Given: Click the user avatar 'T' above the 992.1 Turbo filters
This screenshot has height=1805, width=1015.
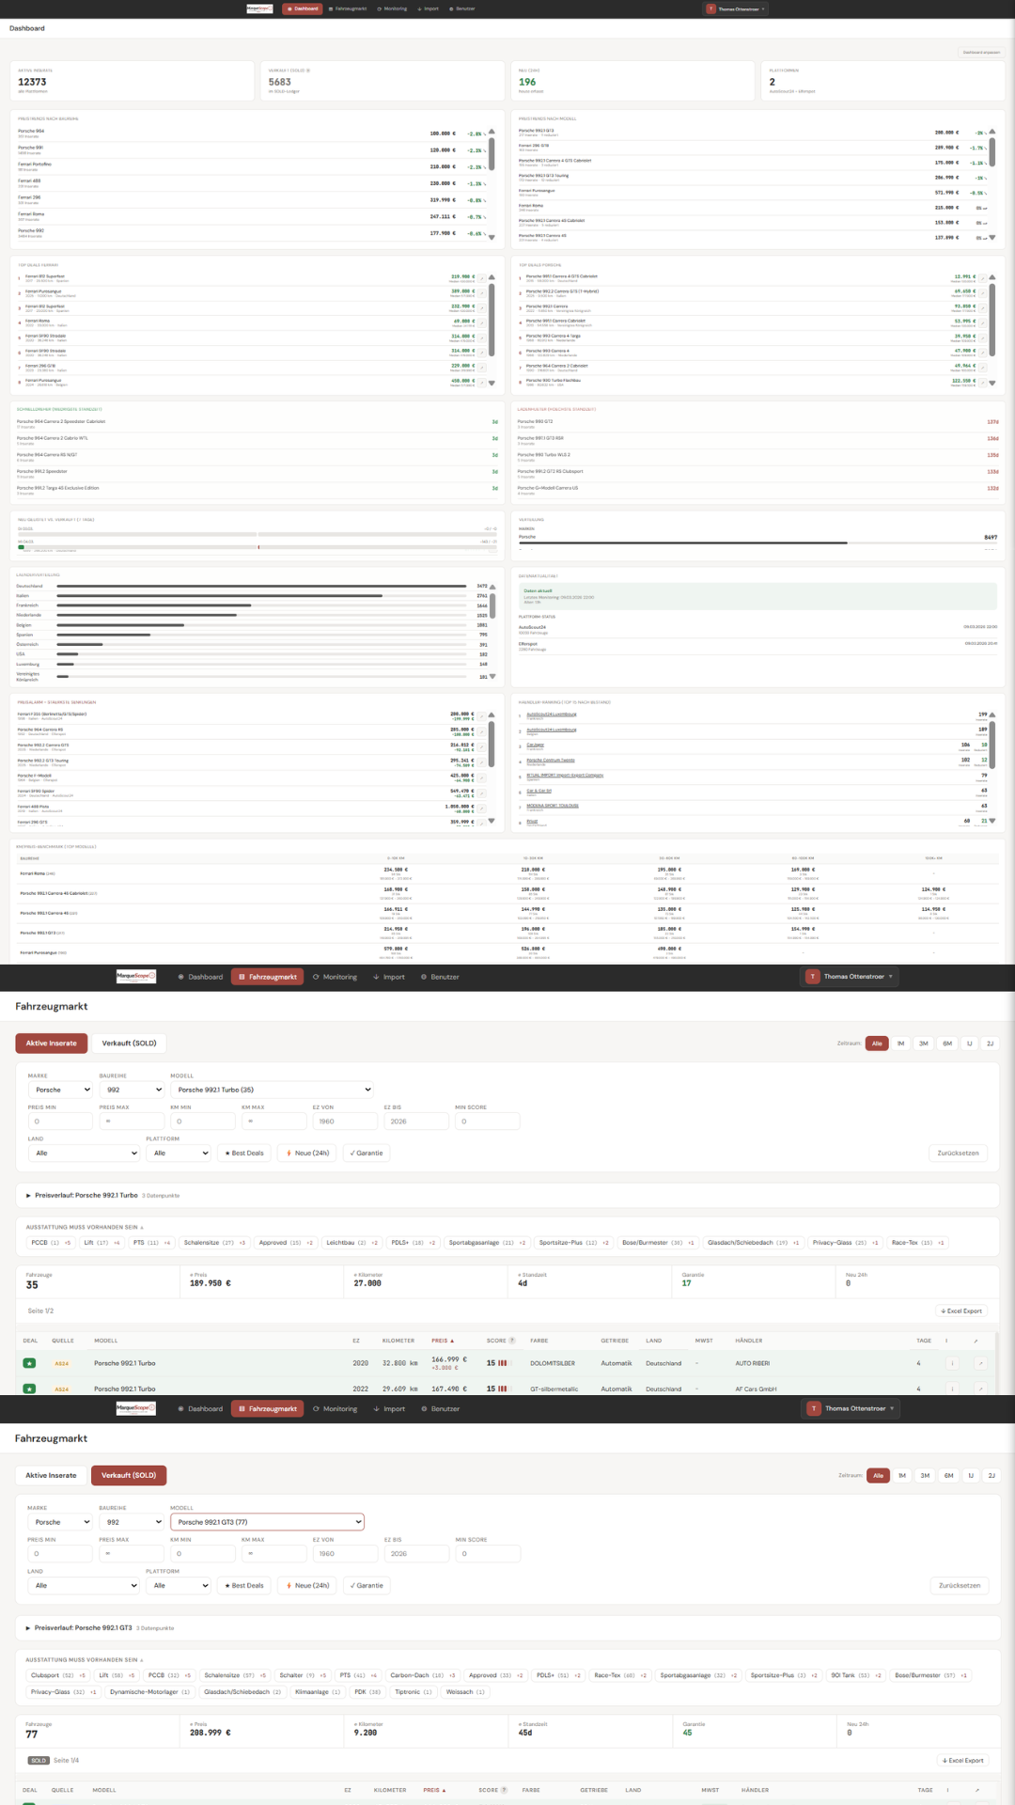Looking at the screenshot, I should tap(813, 977).
